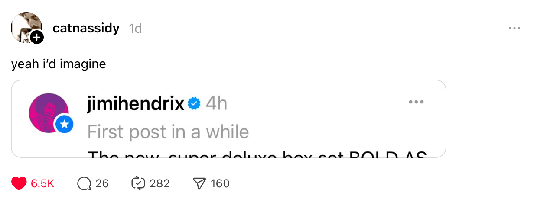
Task: Follow catnassidy using the plus badge
Action: coord(37,38)
